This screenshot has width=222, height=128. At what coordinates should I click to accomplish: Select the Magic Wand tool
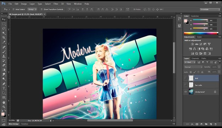tap(4, 33)
